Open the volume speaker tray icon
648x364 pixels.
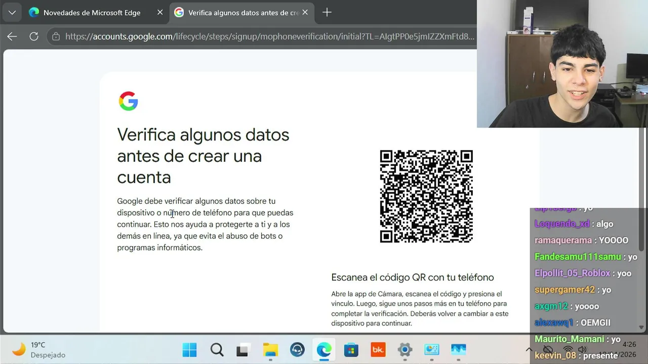tap(582, 349)
